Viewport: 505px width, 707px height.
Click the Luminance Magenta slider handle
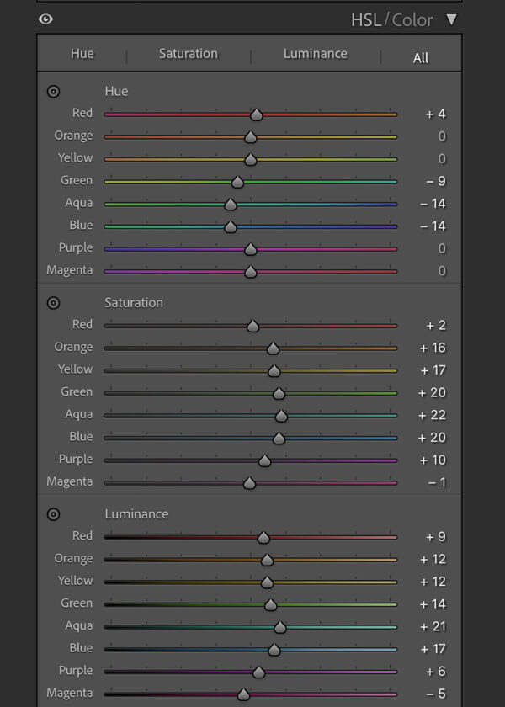(243, 694)
